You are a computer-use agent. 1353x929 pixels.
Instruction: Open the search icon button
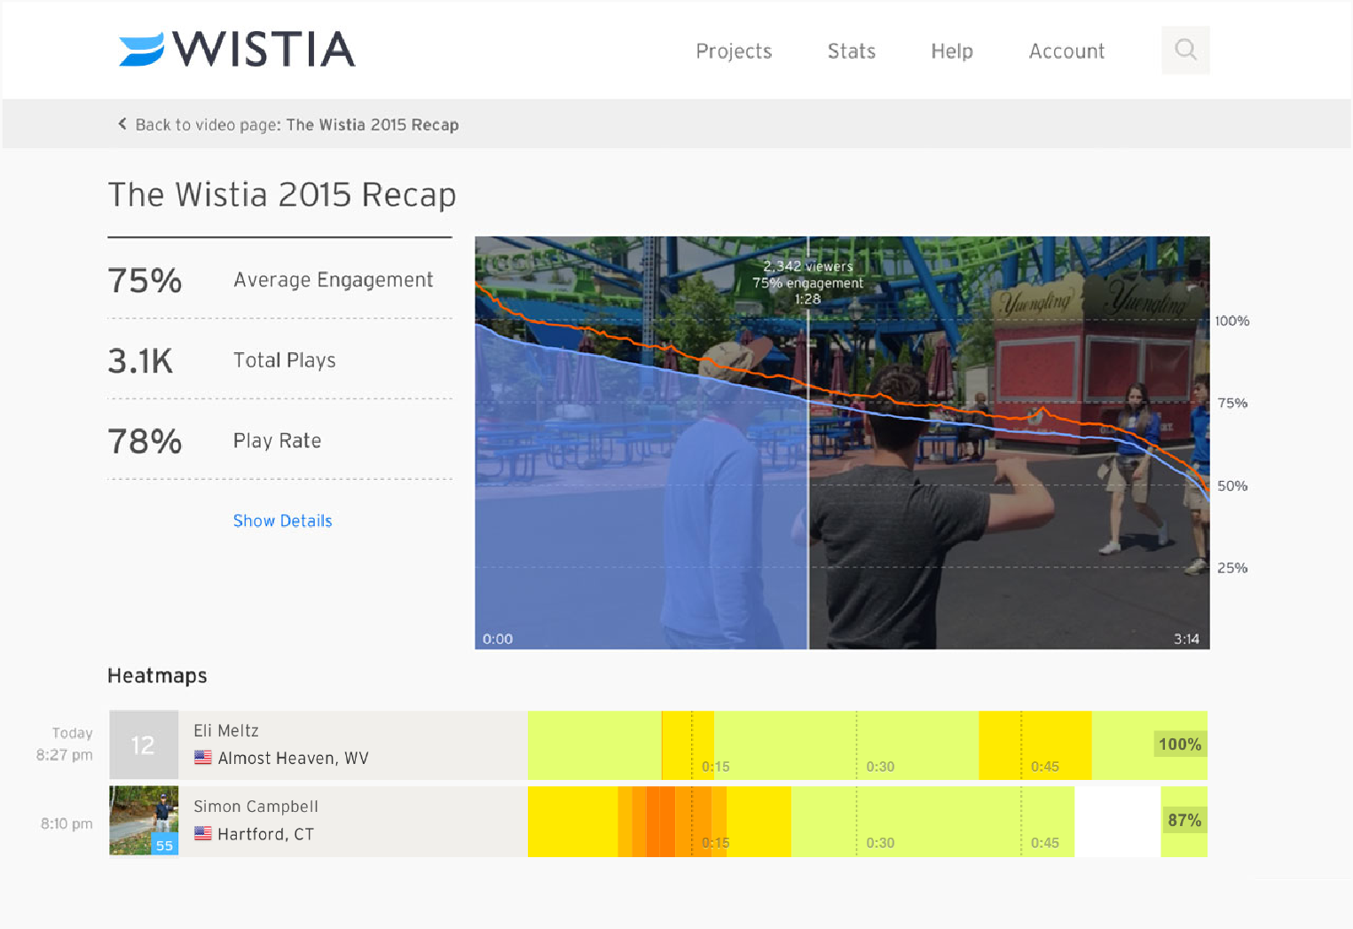(1185, 50)
